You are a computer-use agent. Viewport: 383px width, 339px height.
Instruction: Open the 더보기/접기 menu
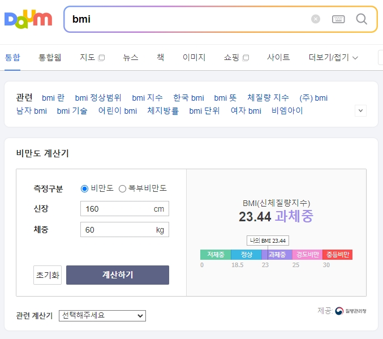coord(333,57)
